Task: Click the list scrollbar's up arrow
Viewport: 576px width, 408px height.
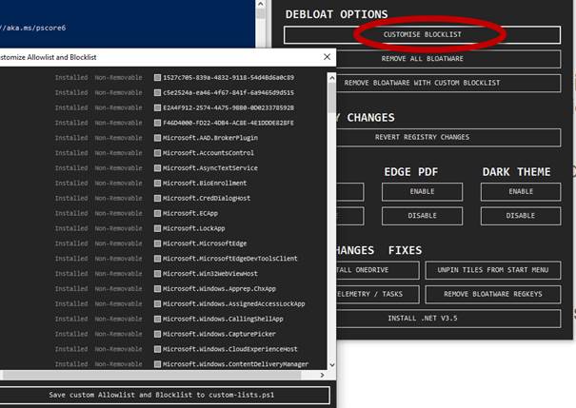Action: tap(331, 77)
